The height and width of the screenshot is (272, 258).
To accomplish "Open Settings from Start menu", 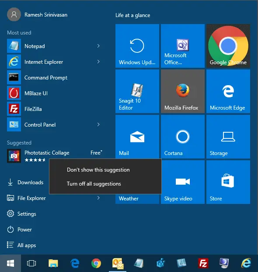I will [x=22, y=214].
